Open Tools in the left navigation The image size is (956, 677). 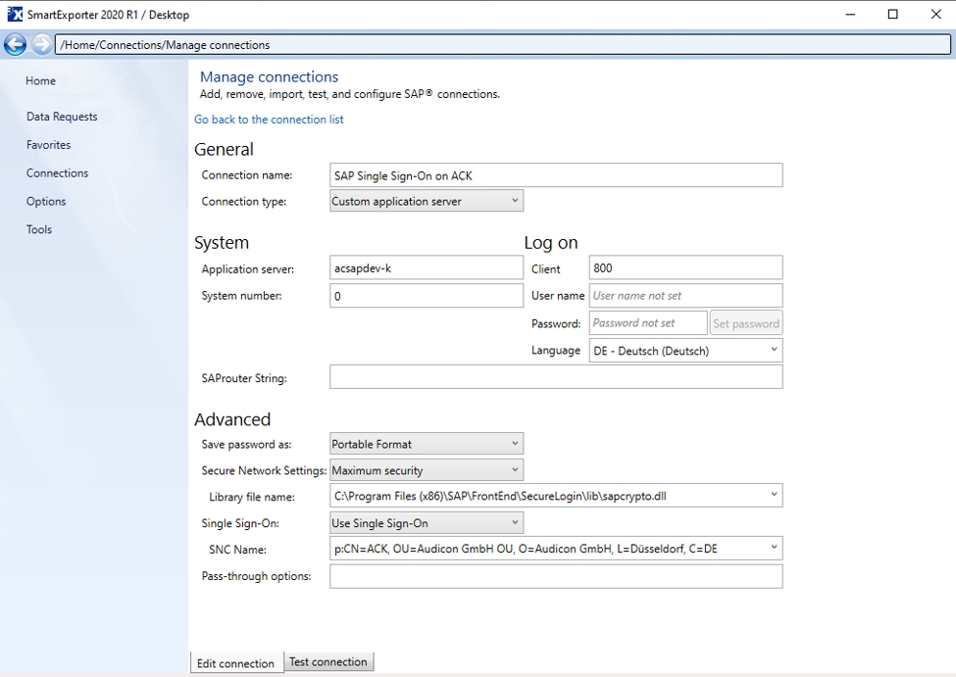[x=39, y=230]
